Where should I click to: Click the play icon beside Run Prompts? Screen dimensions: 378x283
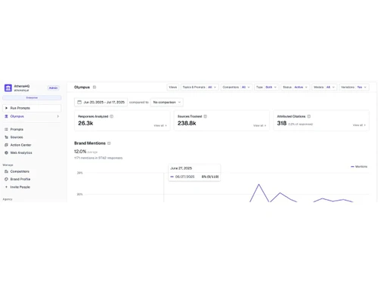[x=6, y=108]
